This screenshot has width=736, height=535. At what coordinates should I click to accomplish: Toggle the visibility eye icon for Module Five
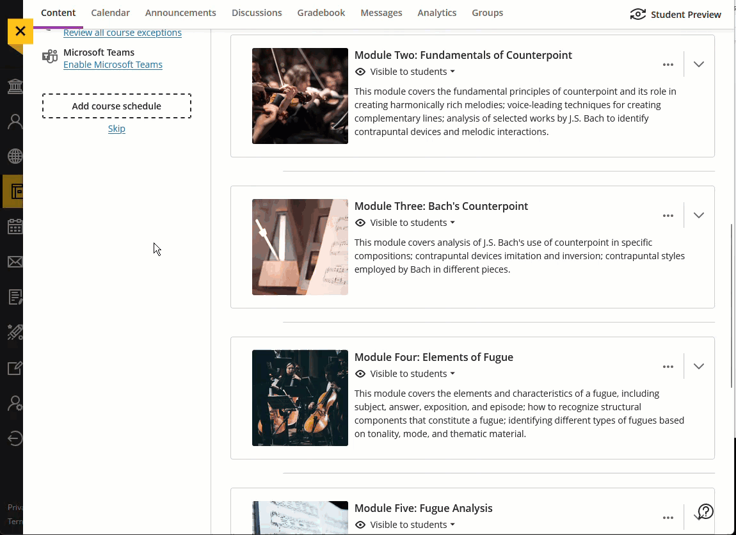pos(360,525)
